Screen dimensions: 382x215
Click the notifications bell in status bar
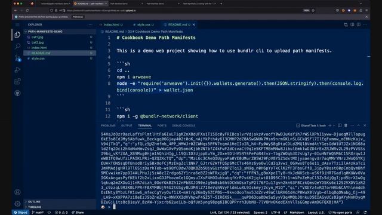[365, 213]
